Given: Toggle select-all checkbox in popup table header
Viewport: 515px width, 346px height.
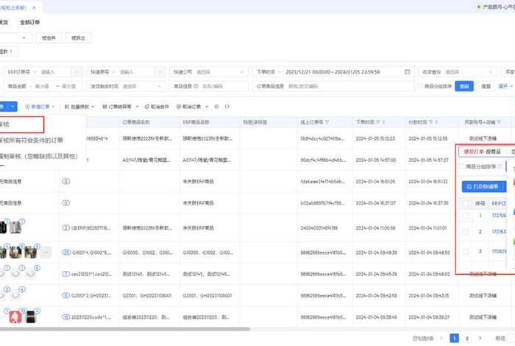Looking at the screenshot, I should click(466, 203).
